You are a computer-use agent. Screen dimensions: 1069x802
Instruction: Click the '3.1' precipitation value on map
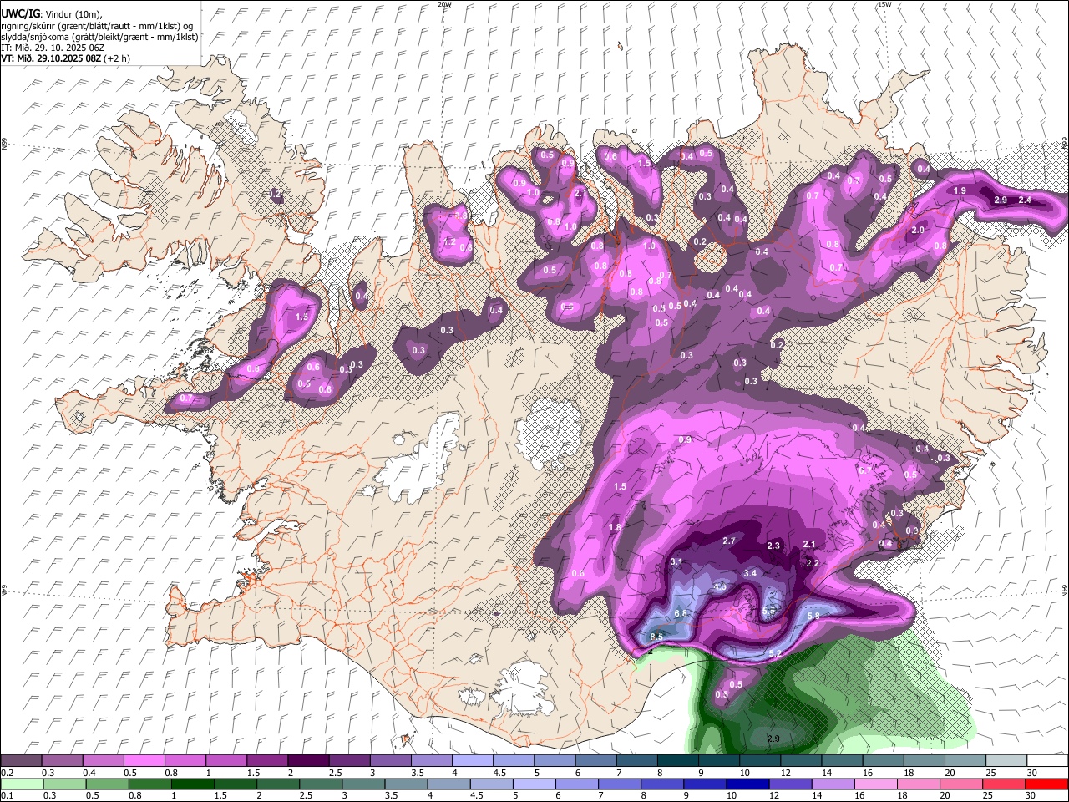coord(676,561)
